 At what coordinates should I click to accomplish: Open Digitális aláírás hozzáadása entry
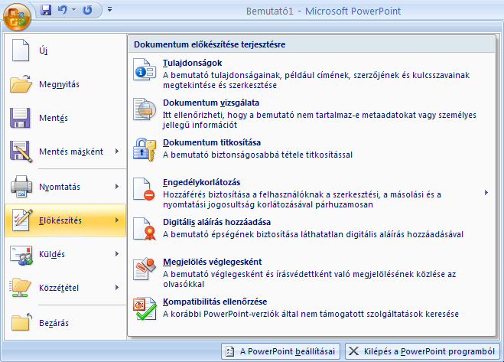tap(311, 233)
